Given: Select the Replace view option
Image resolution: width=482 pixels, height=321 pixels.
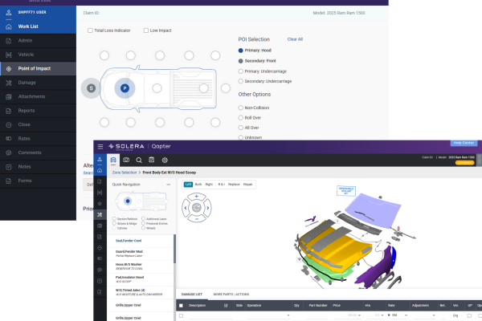Looking at the screenshot, I should 235,184.
